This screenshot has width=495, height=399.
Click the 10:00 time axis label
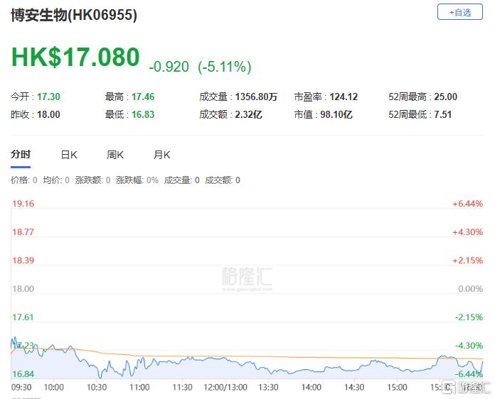pos(53,387)
